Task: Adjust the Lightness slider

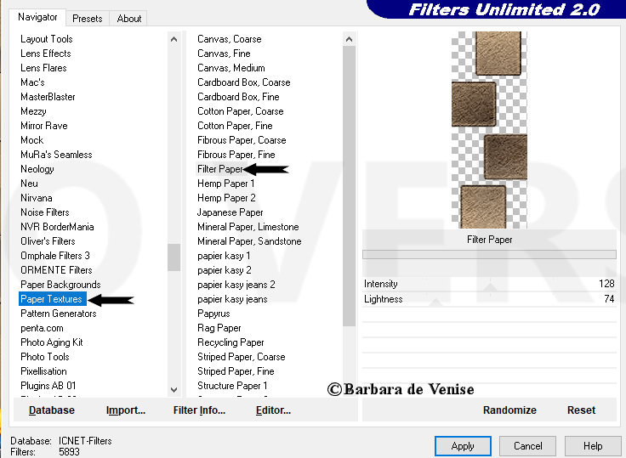Action: tap(489, 299)
